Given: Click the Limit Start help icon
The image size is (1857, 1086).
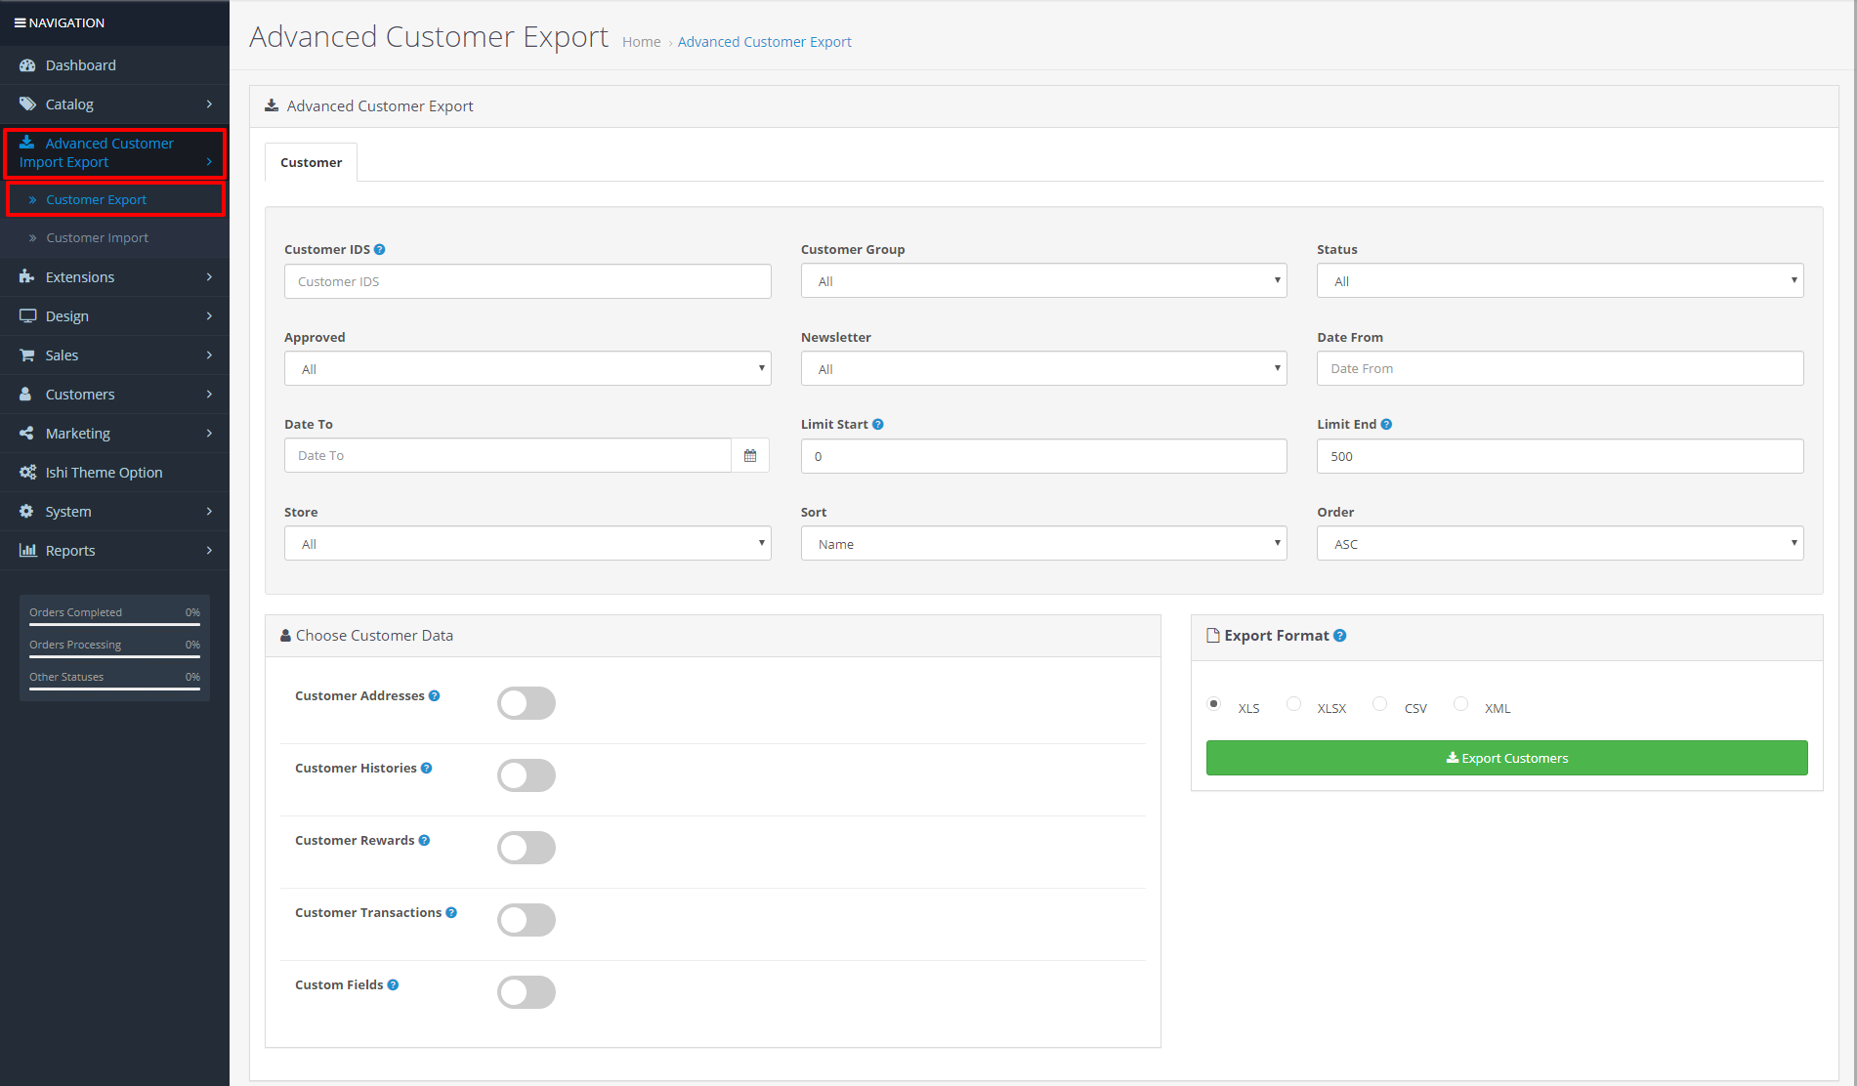Looking at the screenshot, I should pyautogui.click(x=878, y=424).
